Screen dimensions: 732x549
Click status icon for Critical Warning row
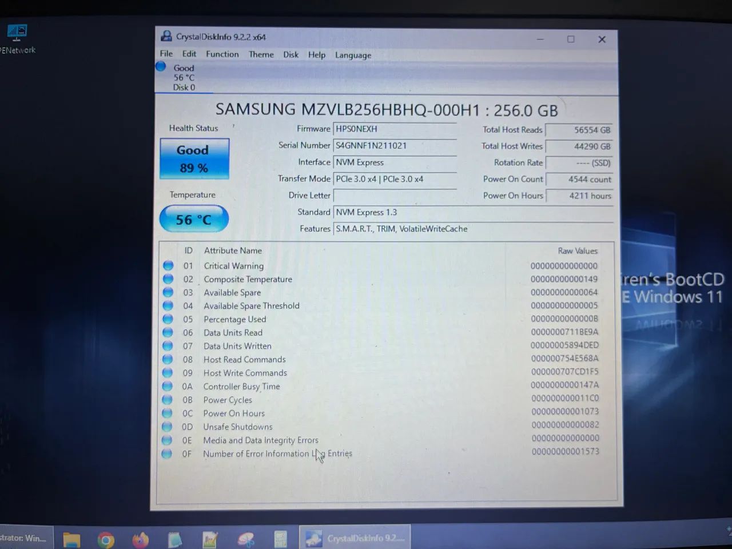168,265
